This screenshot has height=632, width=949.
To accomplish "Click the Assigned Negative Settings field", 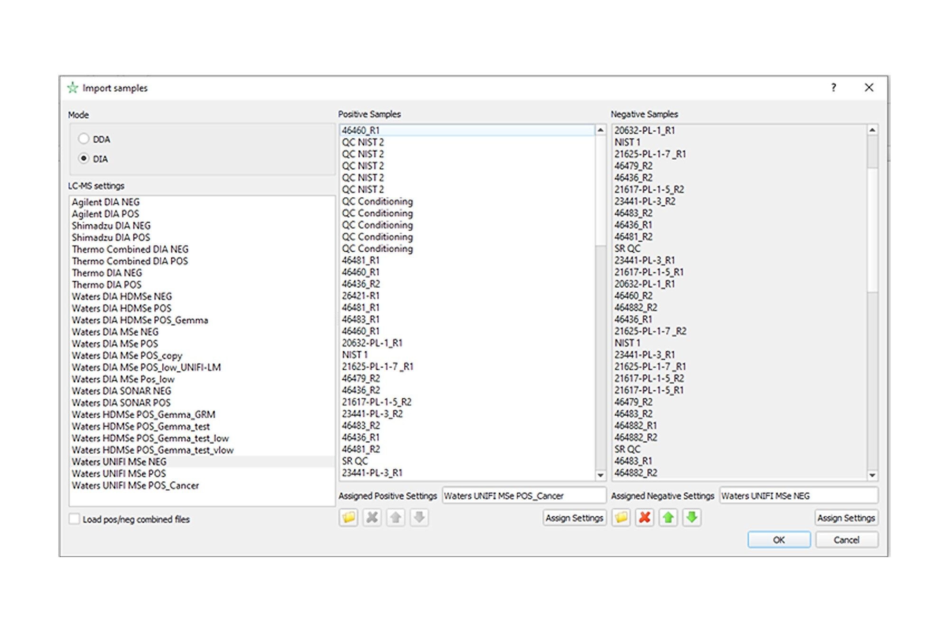I will (798, 496).
